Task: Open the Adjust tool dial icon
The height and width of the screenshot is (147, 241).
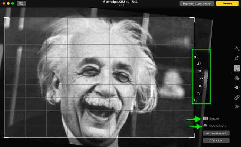Action: tap(237, 88)
